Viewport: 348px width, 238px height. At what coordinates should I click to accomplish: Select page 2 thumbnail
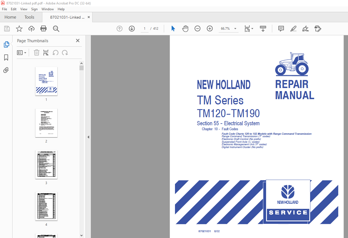tap(46, 123)
